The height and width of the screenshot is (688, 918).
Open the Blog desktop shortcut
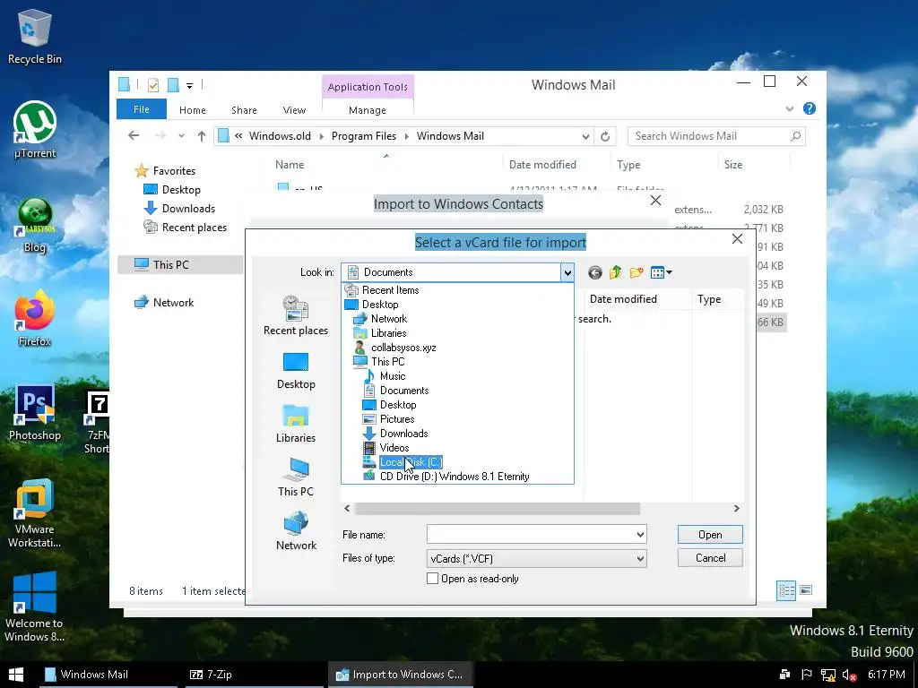(x=35, y=225)
